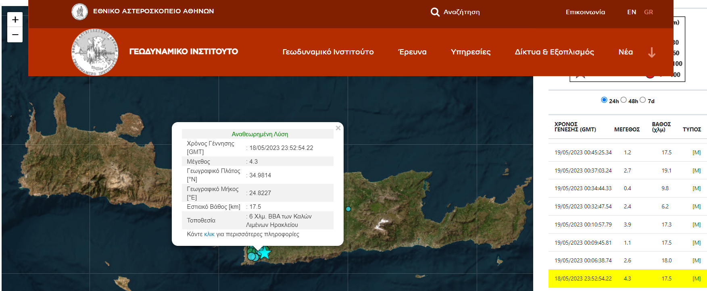Open [M] link for 00:34:44.33 event

click(697, 188)
